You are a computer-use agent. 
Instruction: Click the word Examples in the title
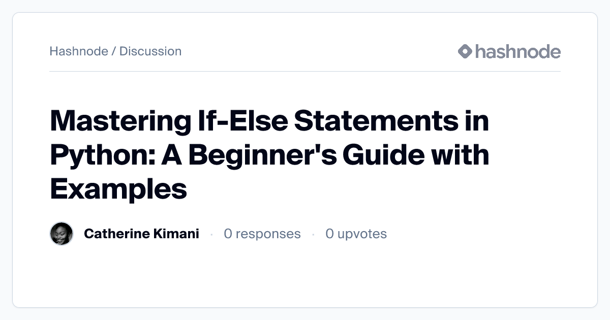[118, 189]
